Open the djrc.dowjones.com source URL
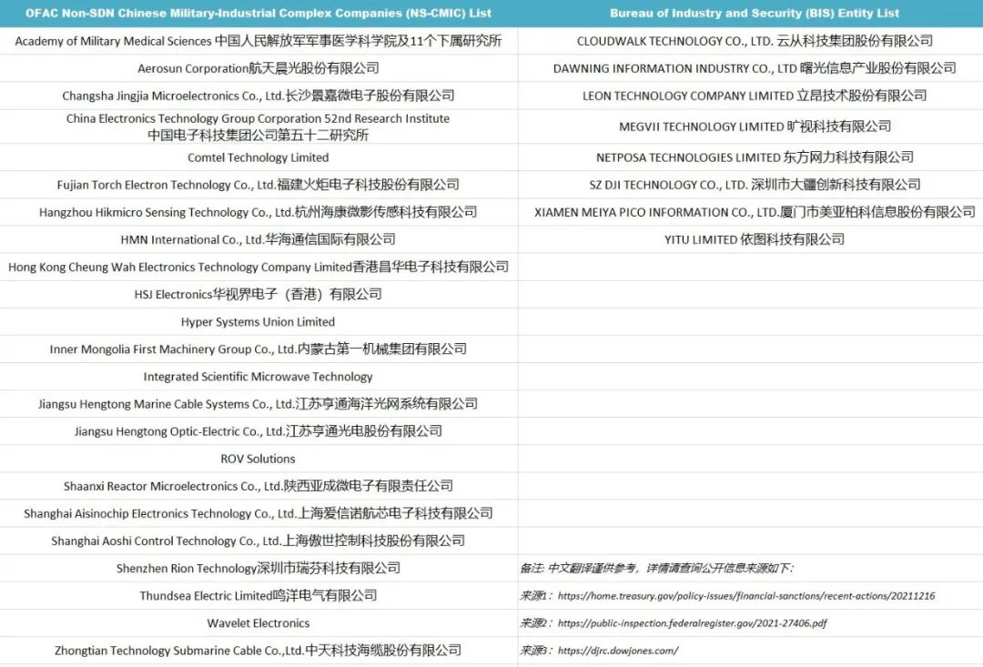Viewport: 983px width, 667px height. tap(617, 651)
